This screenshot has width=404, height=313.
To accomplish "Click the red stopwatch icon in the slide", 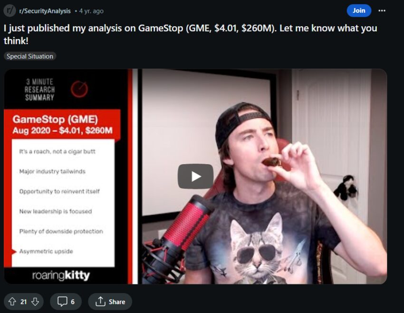I will (x=79, y=89).
